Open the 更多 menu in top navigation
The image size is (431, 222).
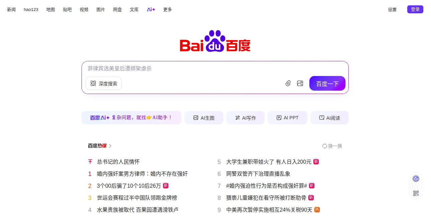168,10
